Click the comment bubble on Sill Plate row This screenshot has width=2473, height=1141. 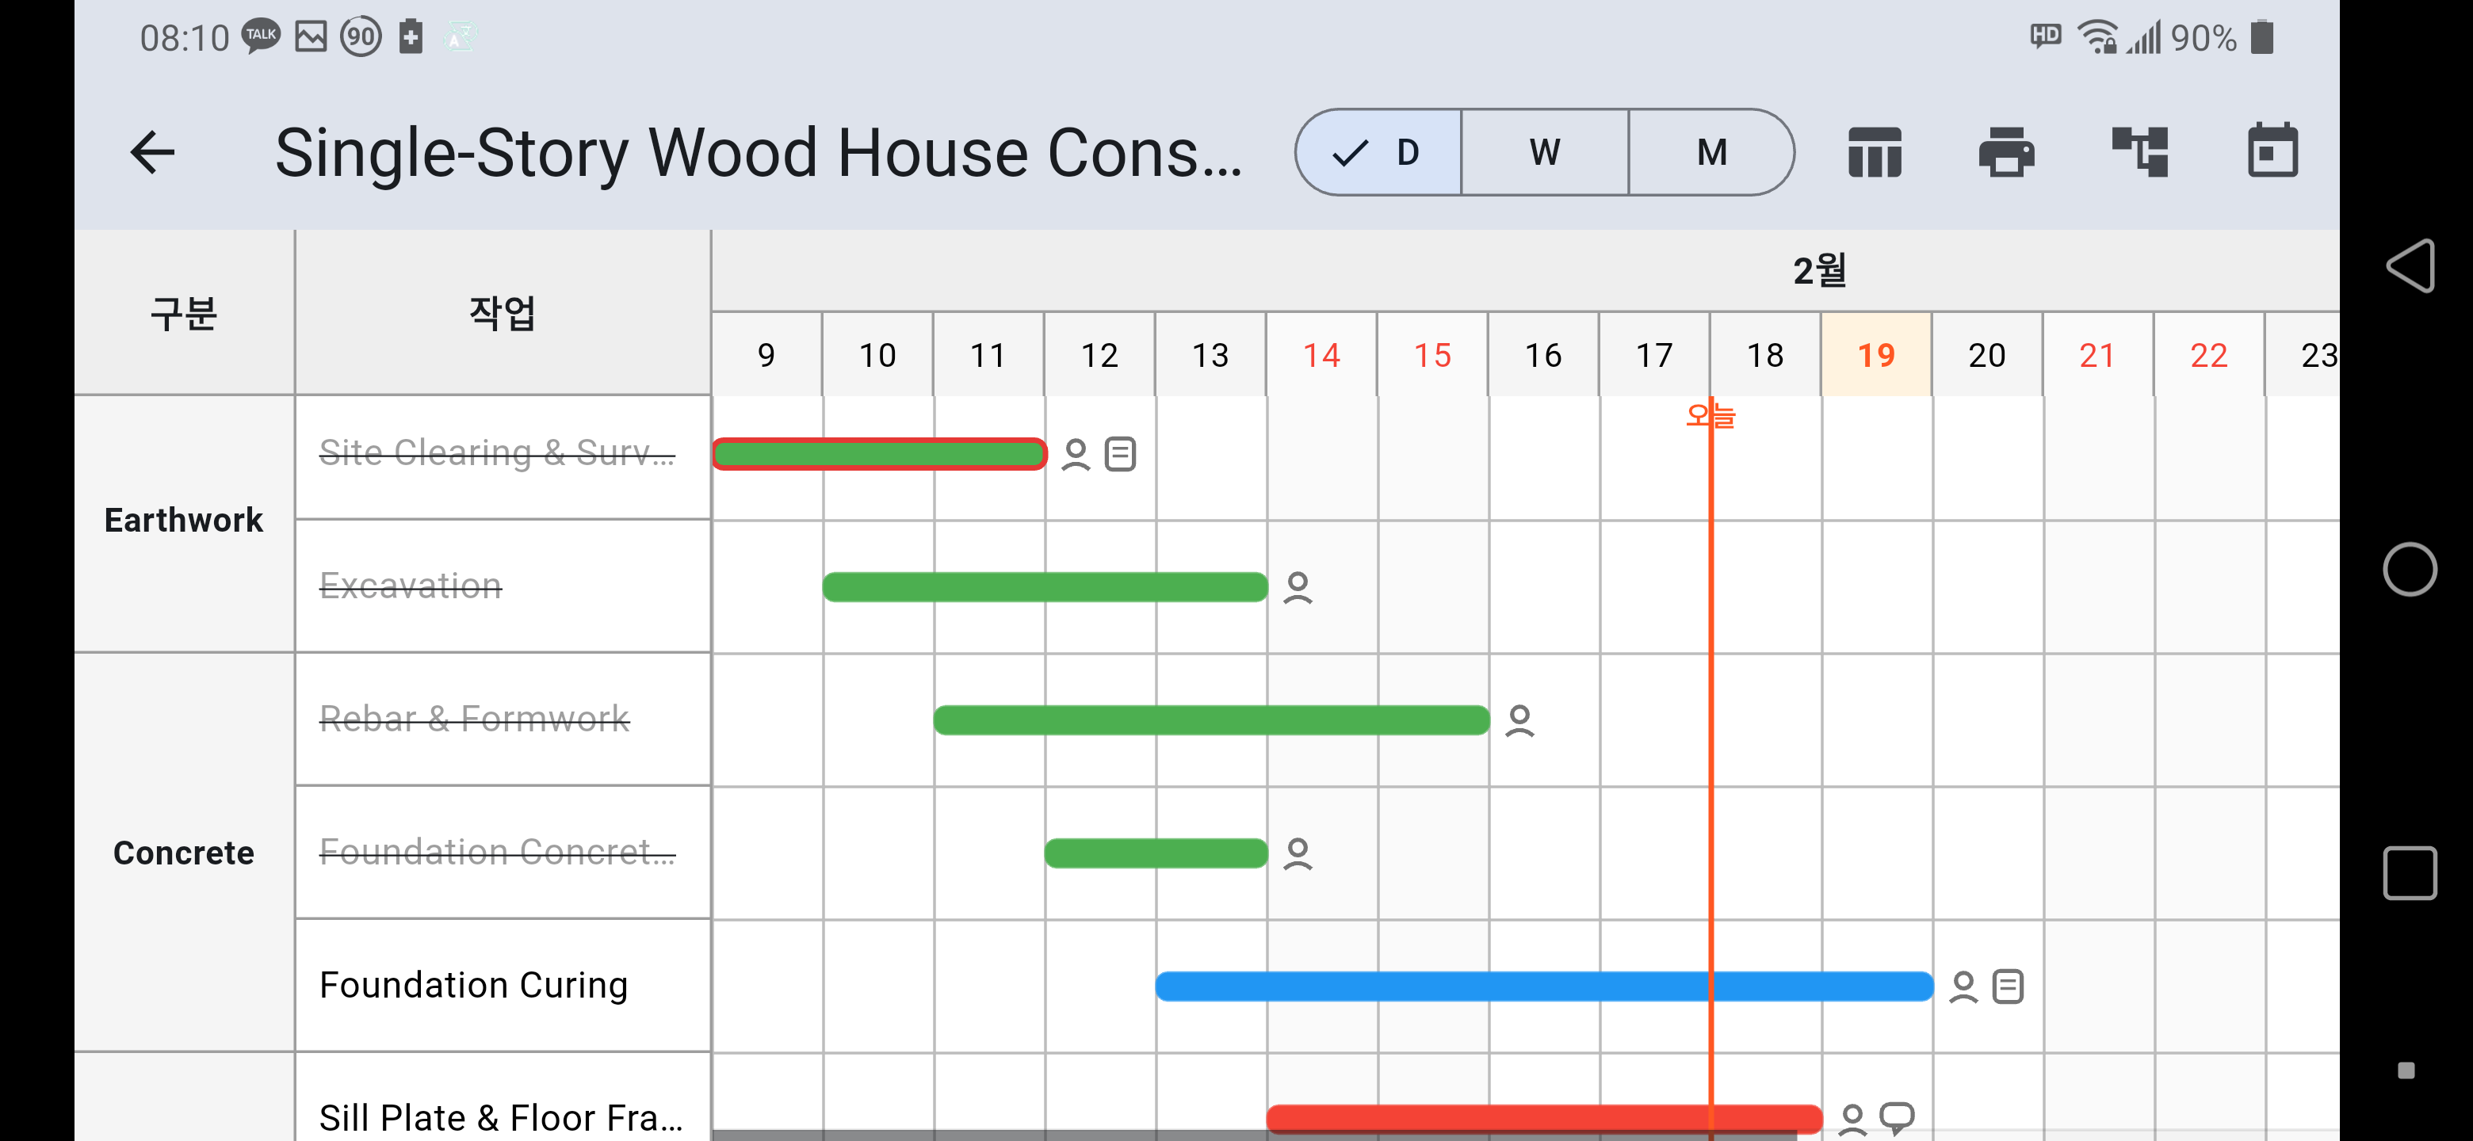coord(1896,1116)
